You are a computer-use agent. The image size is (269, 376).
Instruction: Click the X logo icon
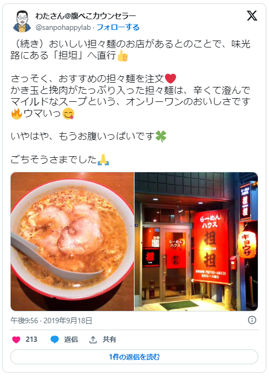coord(252,16)
